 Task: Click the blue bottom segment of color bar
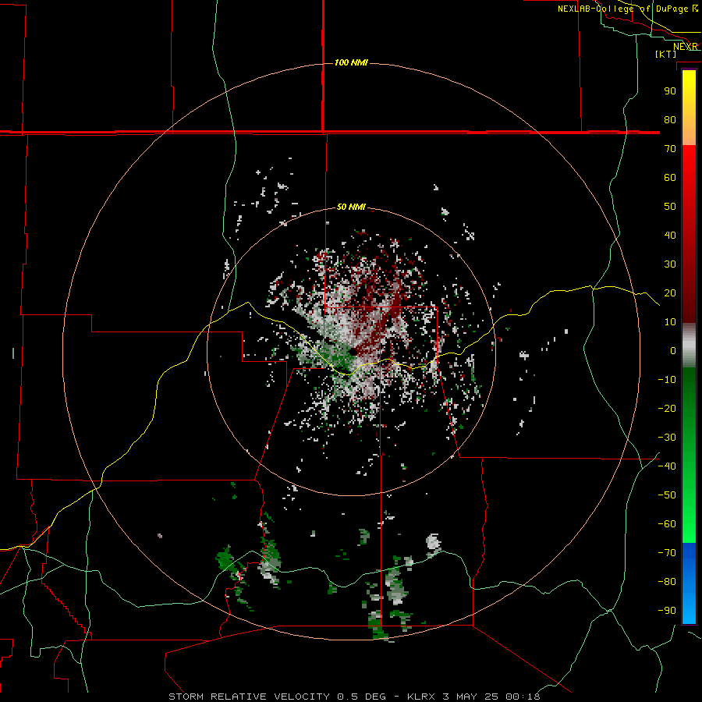point(689,583)
